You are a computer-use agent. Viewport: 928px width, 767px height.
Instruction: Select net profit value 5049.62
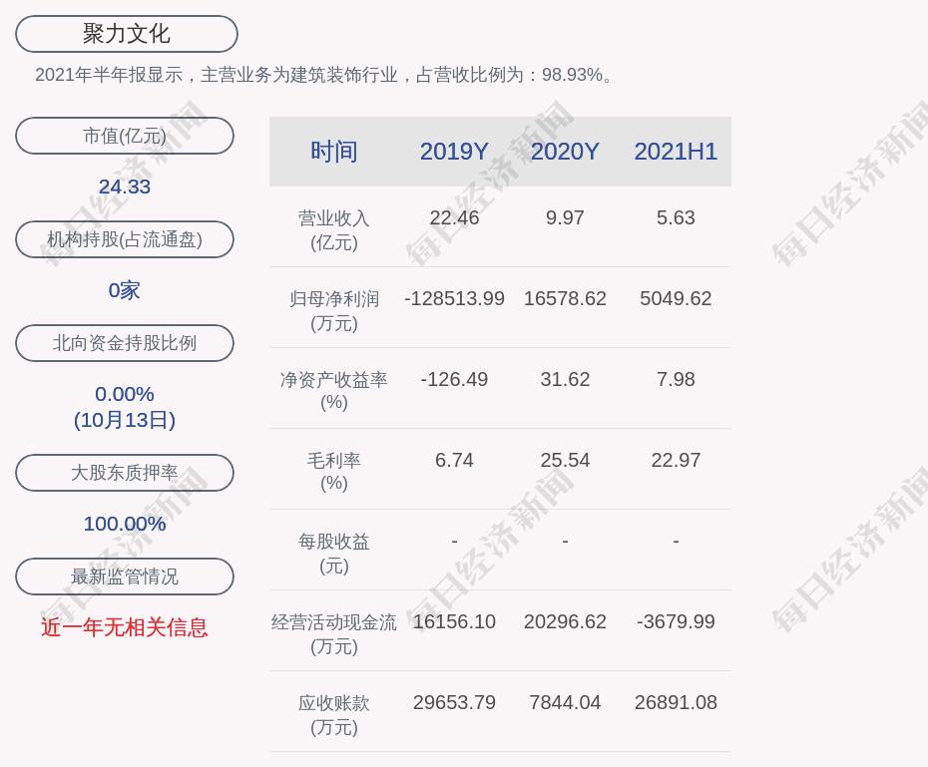676,298
